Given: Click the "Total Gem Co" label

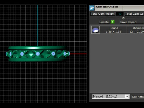Looking at the screenshot, I should click(x=134, y=14).
